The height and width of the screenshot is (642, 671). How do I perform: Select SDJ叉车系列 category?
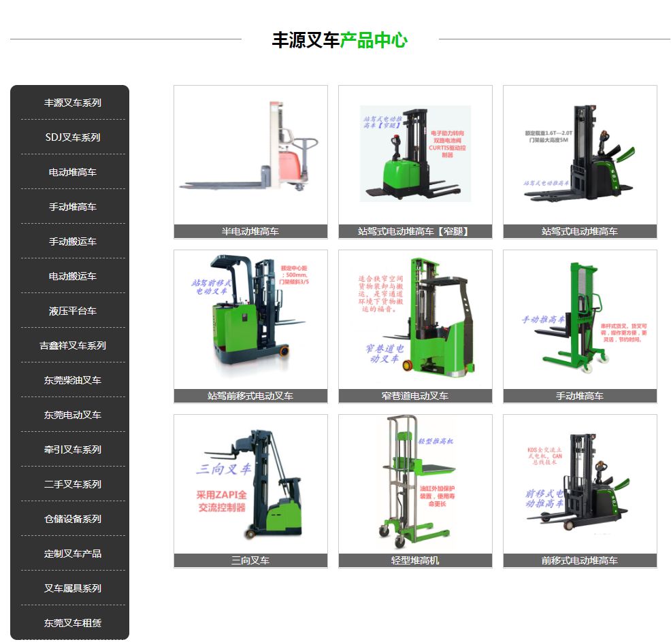click(x=73, y=137)
